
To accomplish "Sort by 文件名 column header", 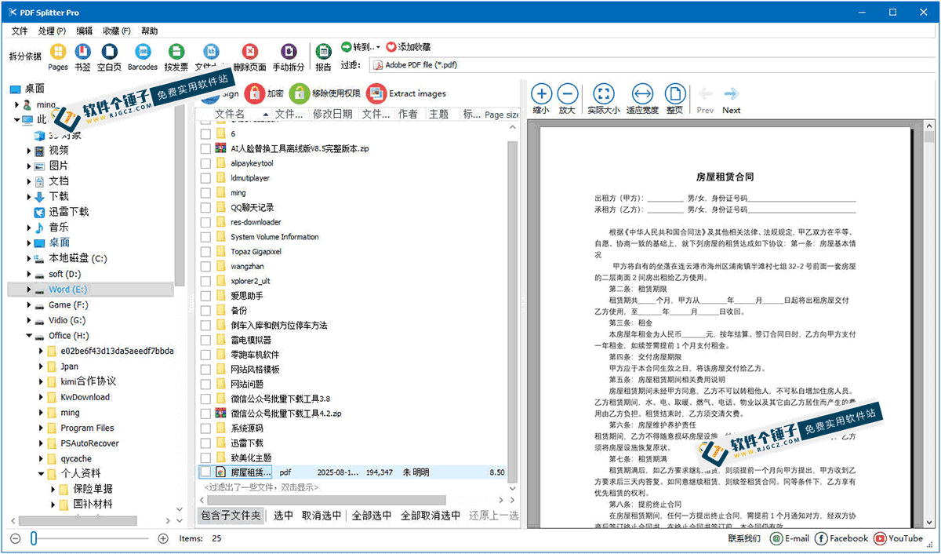I will click(x=231, y=115).
